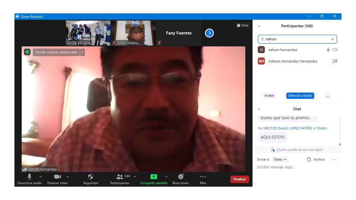The image size is (356, 200).
Task: Click the brown n avatar badge
Action: point(261,50)
